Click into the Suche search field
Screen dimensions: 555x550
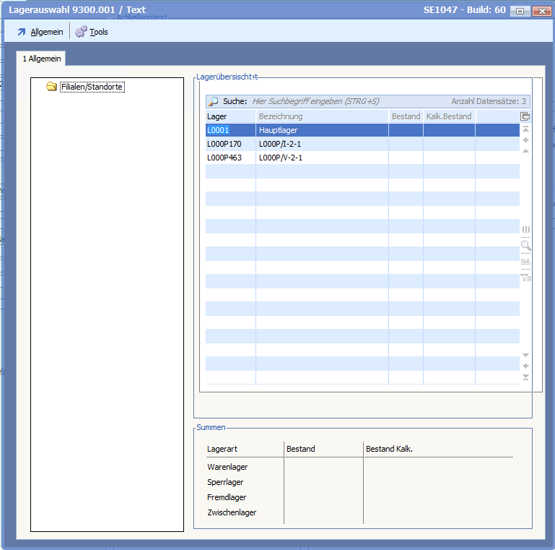pyautogui.click(x=346, y=102)
